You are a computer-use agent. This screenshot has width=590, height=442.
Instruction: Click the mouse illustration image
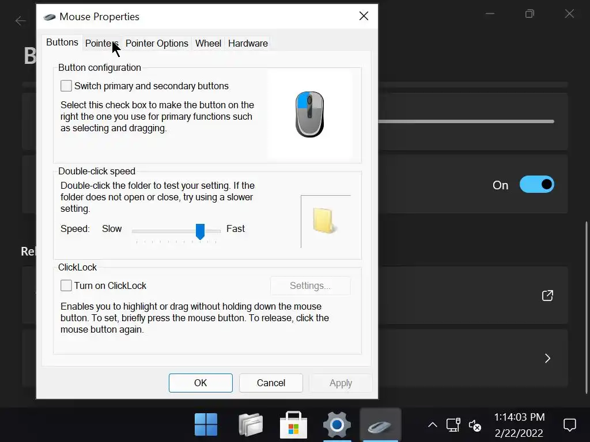pyautogui.click(x=309, y=115)
